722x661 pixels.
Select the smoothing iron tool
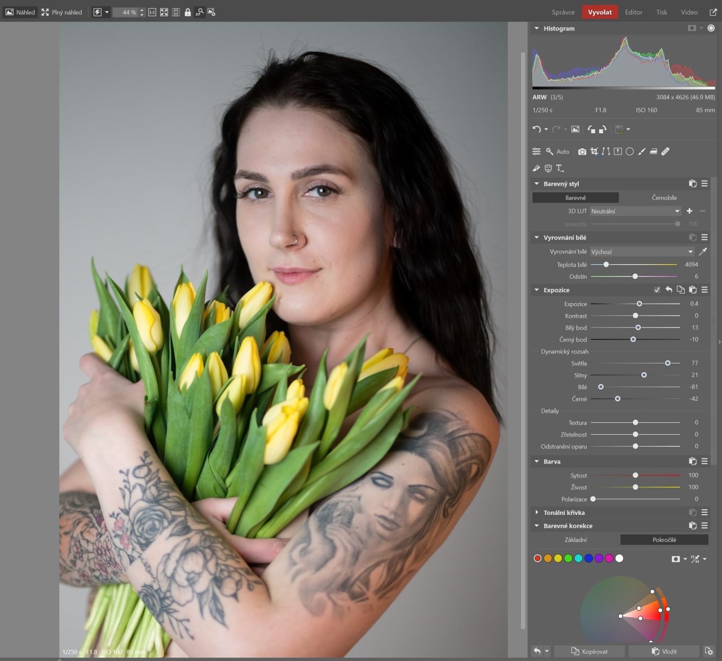[x=653, y=151]
